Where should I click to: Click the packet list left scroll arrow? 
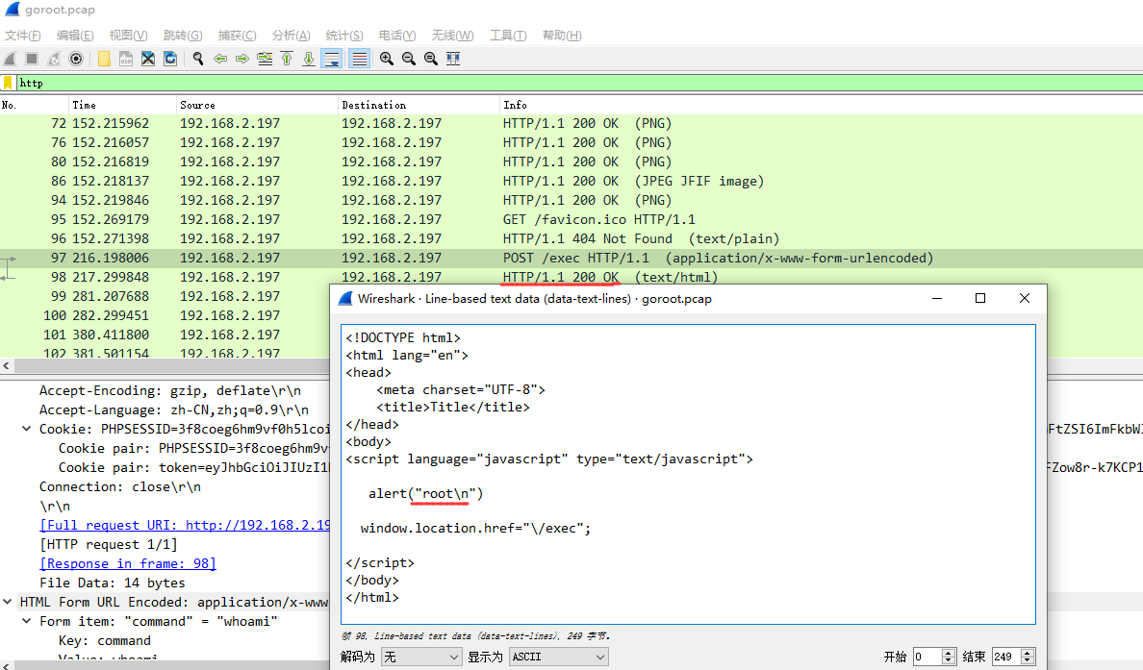[6, 365]
